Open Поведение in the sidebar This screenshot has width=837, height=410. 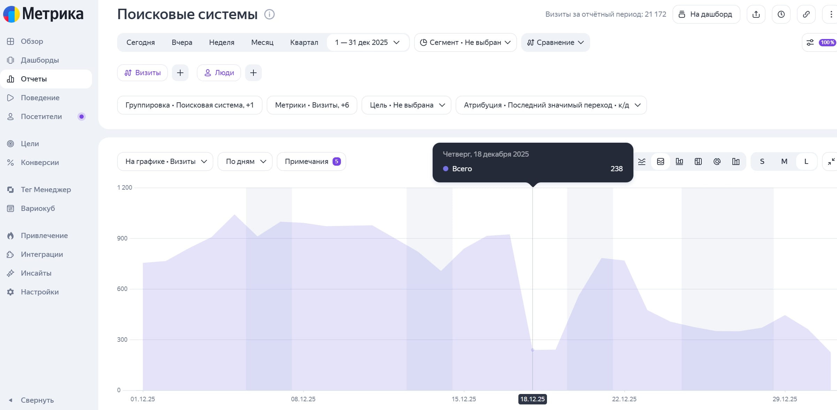pyautogui.click(x=46, y=98)
